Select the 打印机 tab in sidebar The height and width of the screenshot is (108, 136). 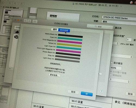(x=17, y=28)
